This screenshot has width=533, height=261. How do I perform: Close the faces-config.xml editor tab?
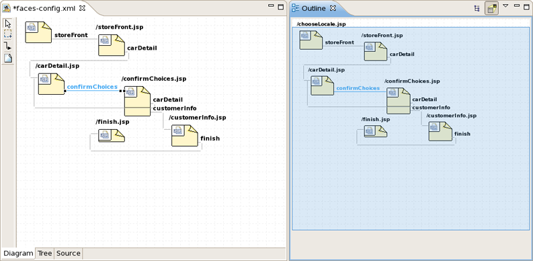(82, 8)
